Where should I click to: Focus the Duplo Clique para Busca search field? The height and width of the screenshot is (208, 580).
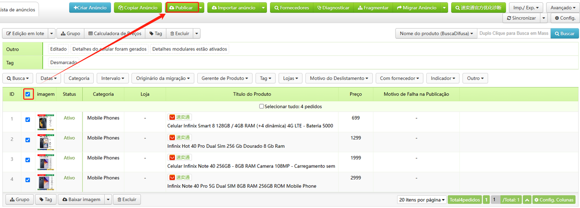pyautogui.click(x=514, y=34)
